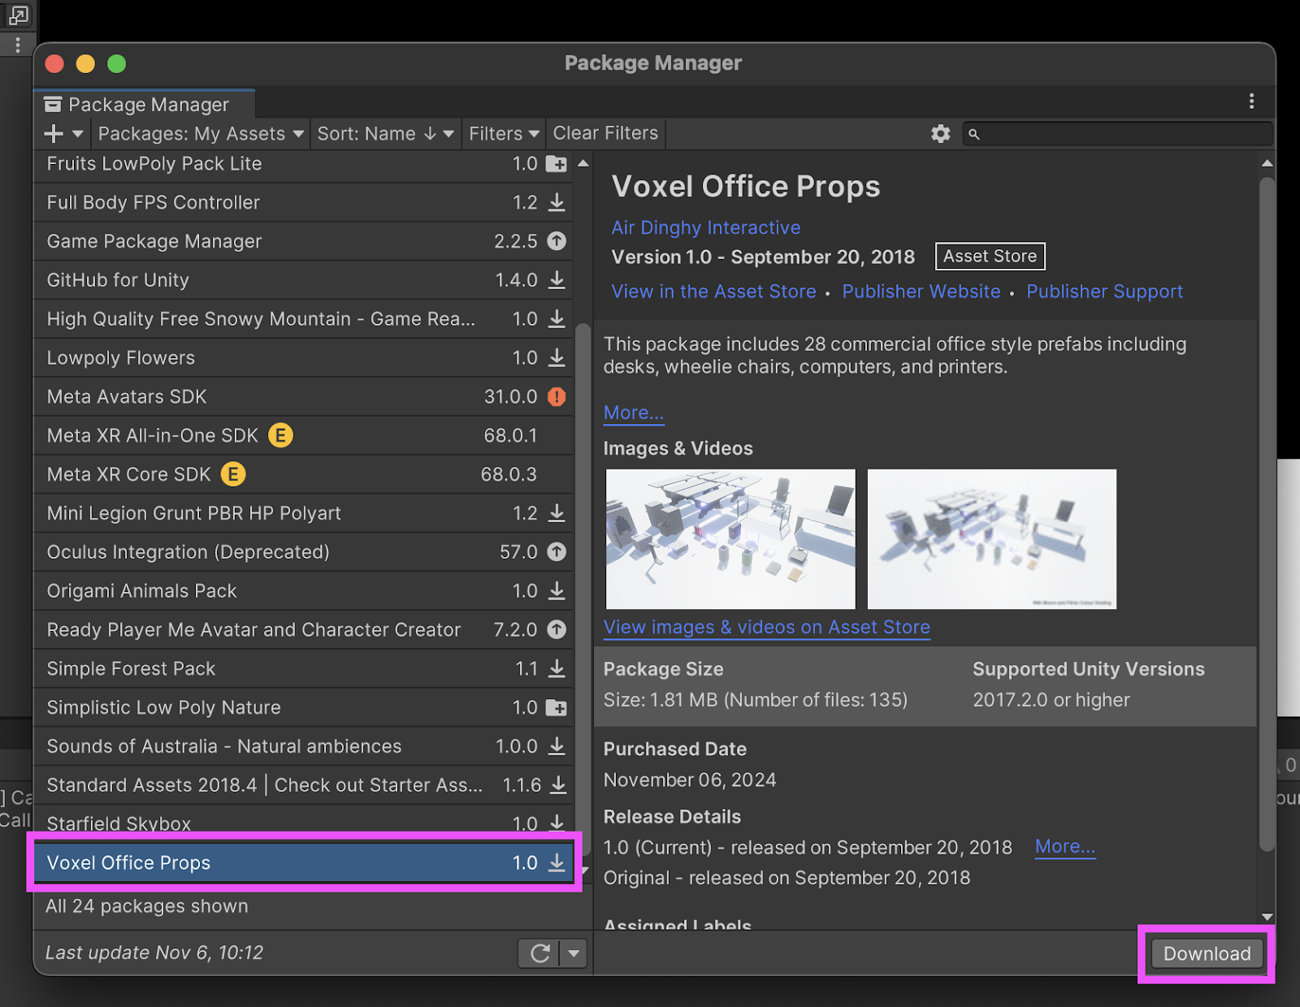Open the Publisher Support link

coord(1104,292)
